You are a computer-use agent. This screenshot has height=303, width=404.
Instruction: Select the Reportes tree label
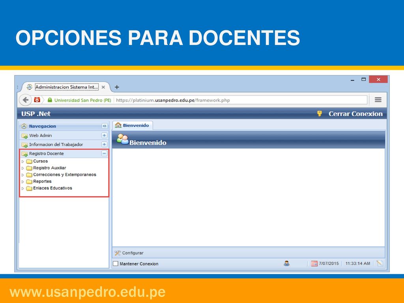[x=42, y=181]
